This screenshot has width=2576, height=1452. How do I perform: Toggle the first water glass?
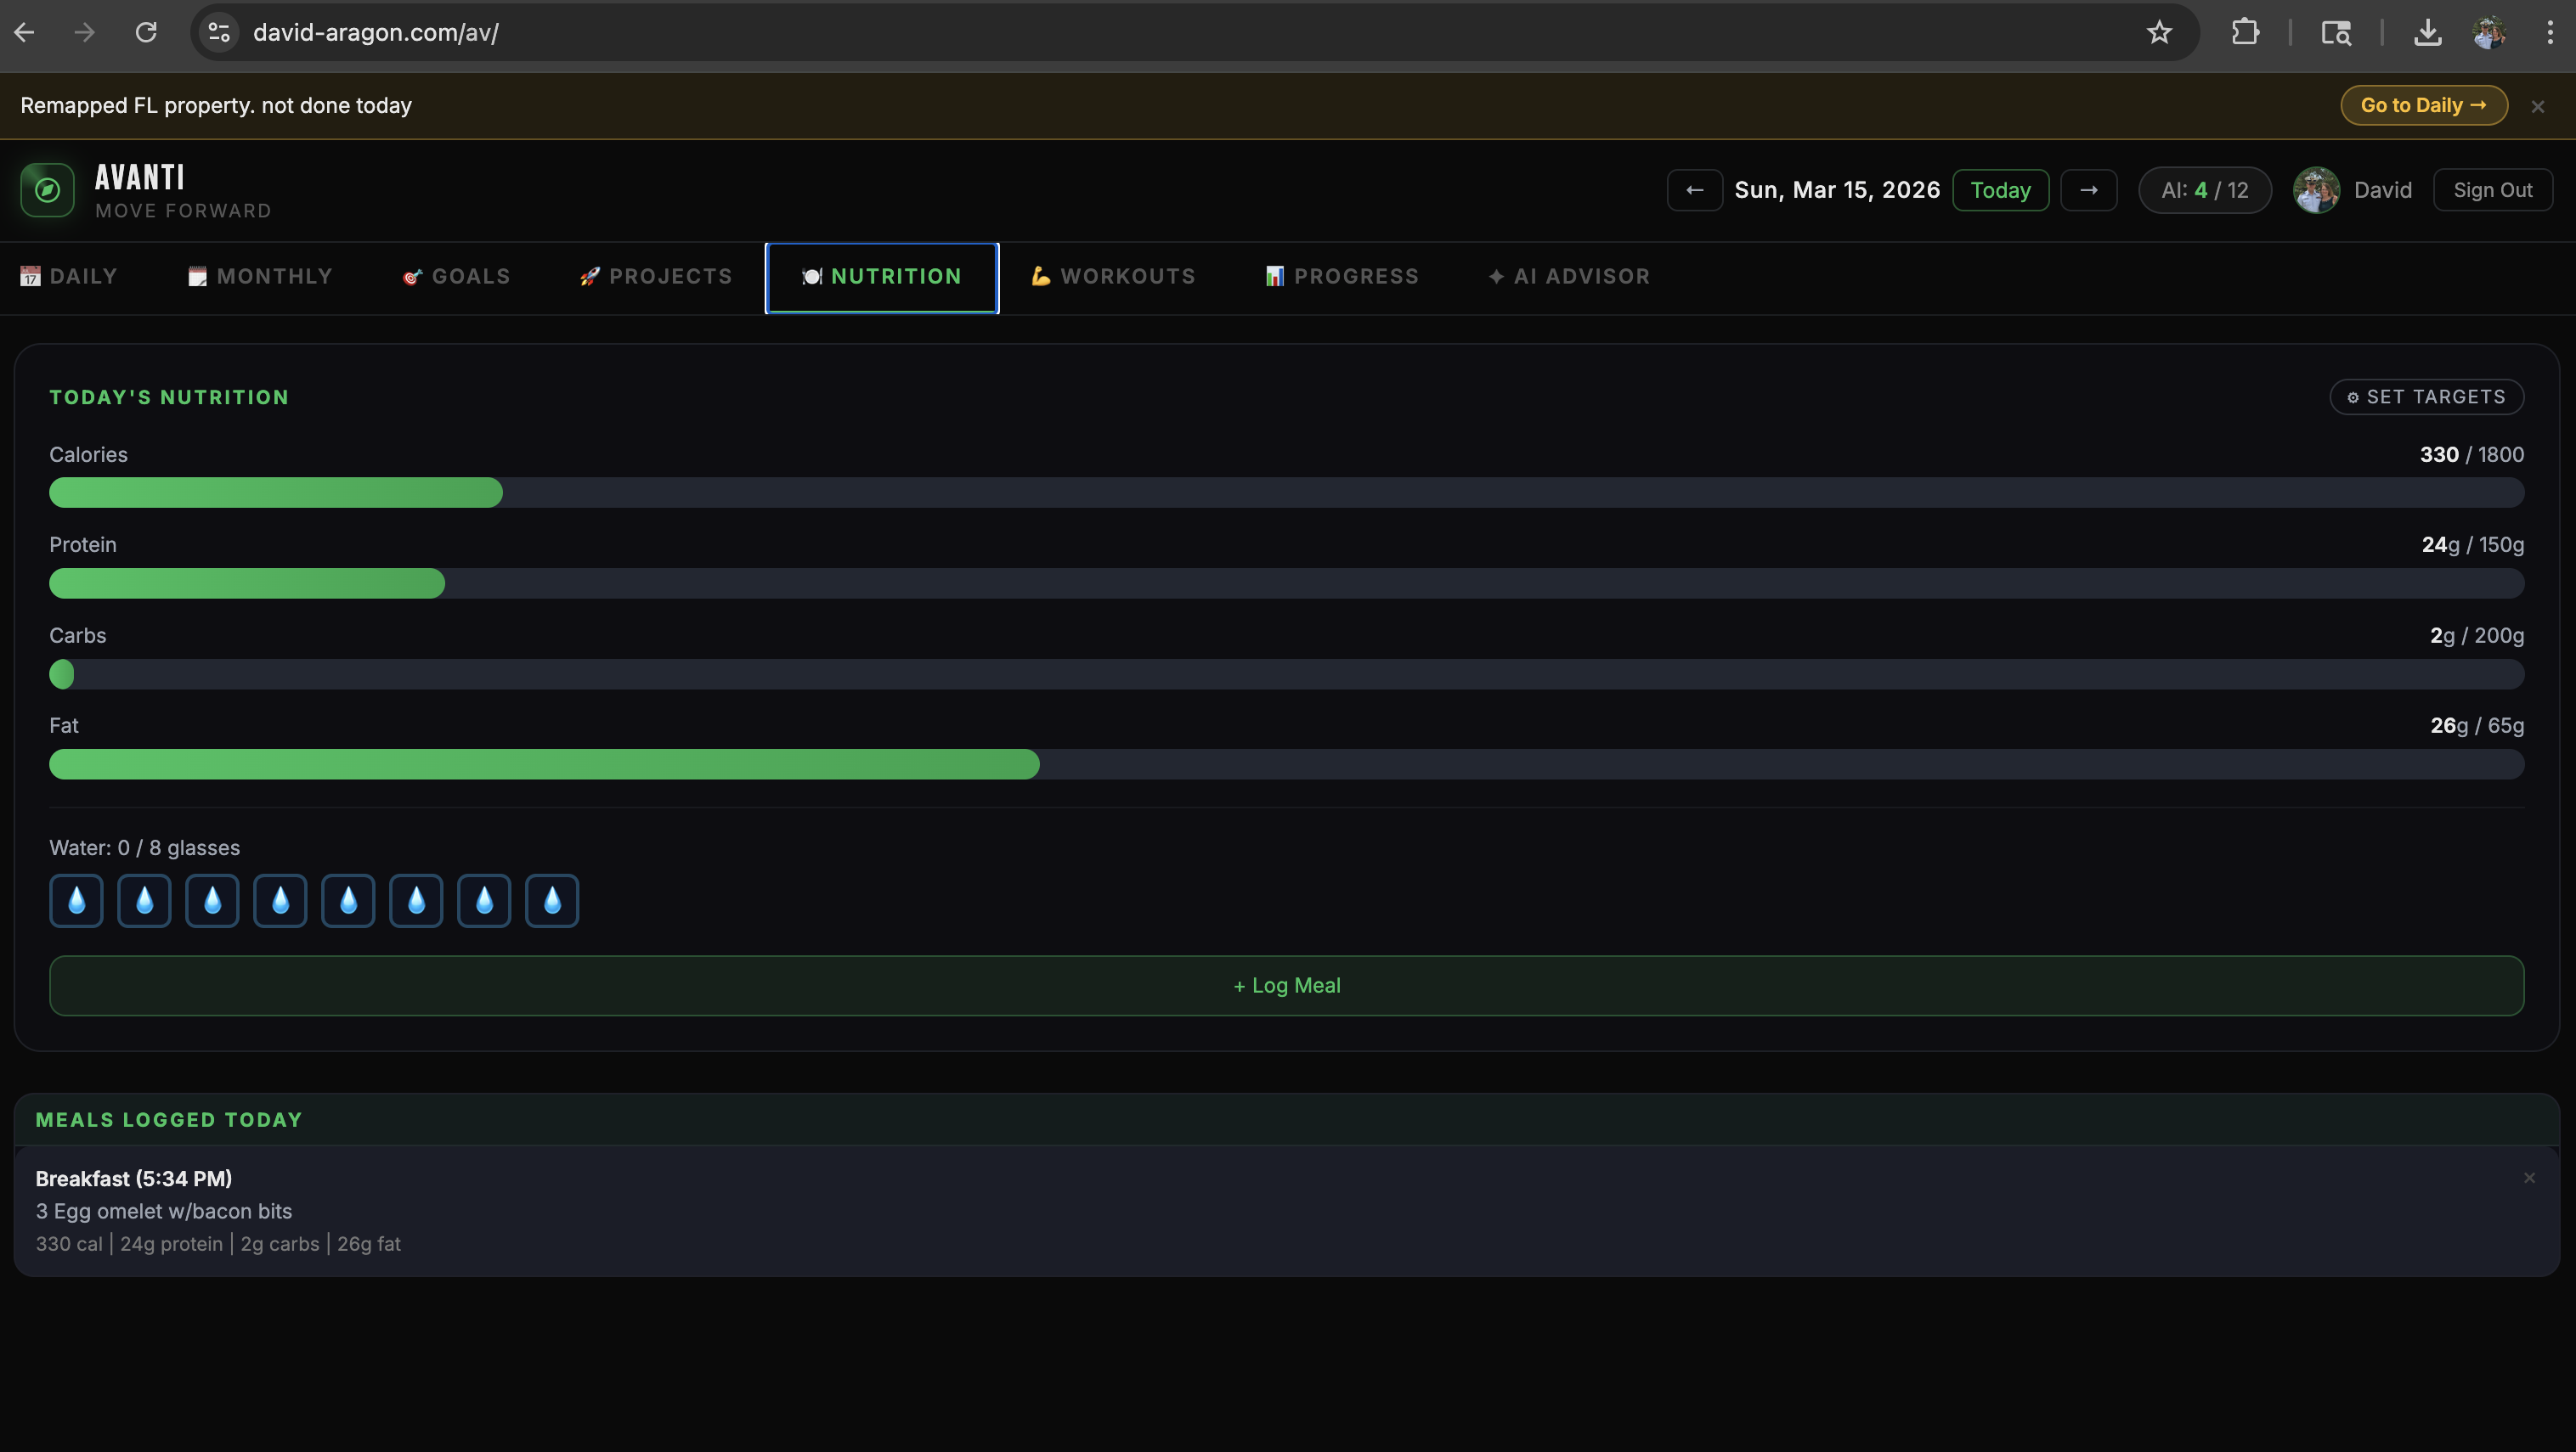click(76, 902)
